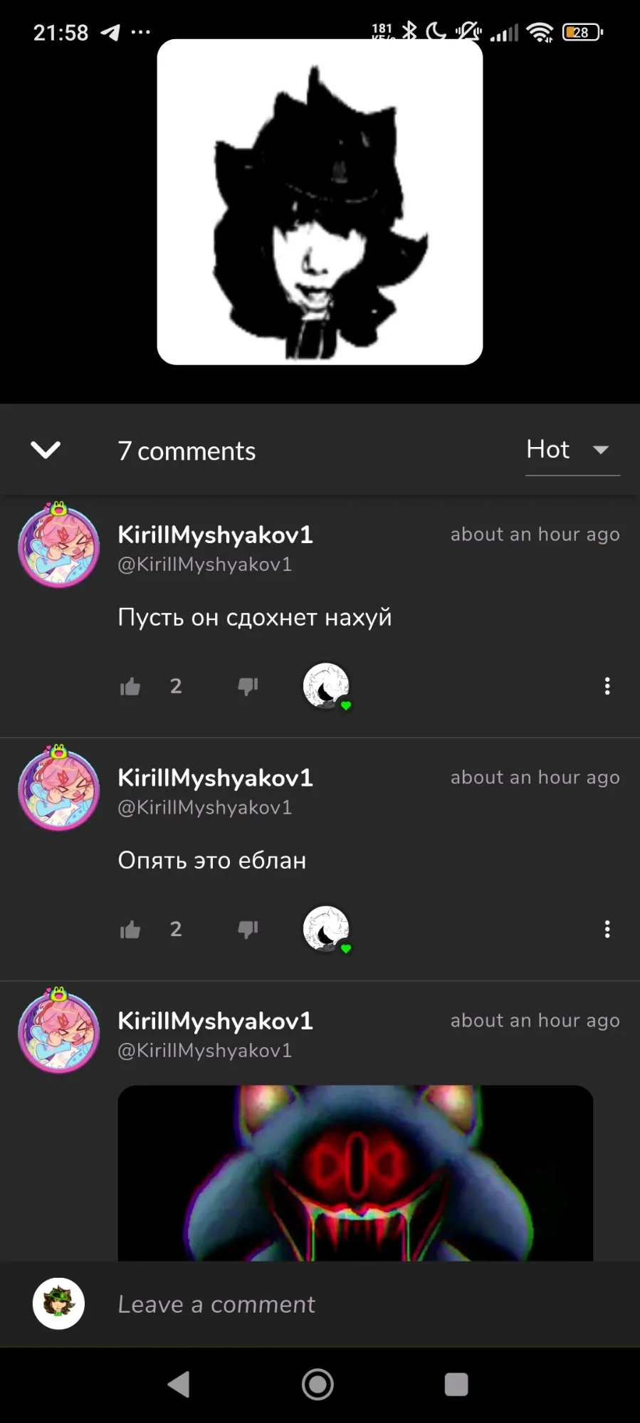Collapse the comments section chevron
The height and width of the screenshot is (1423, 640).
tap(46, 450)
